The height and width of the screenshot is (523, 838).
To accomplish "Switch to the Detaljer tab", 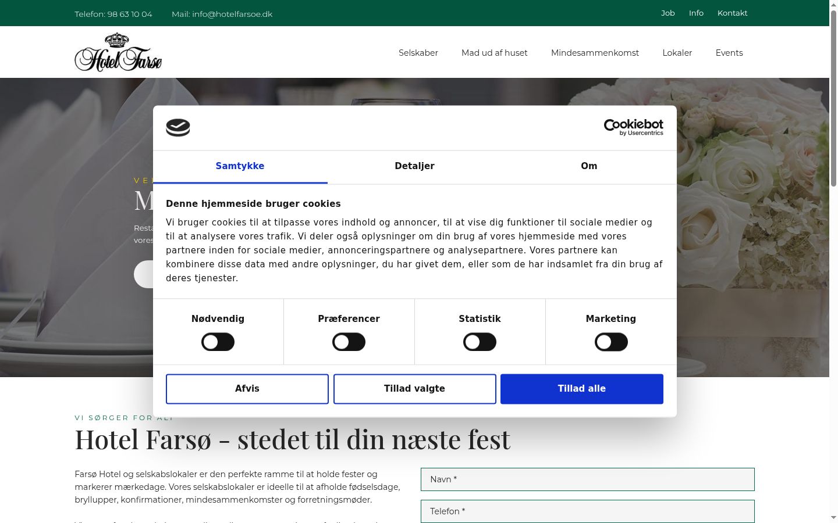I will click(x=414, y=166).
